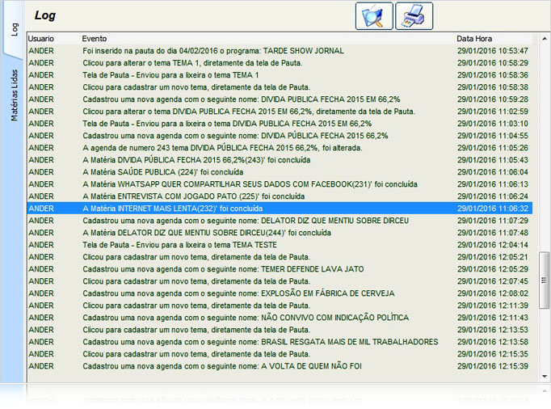Sort by the Evento column header
This screenshot has width=551, height=409.
coord(94,38)
